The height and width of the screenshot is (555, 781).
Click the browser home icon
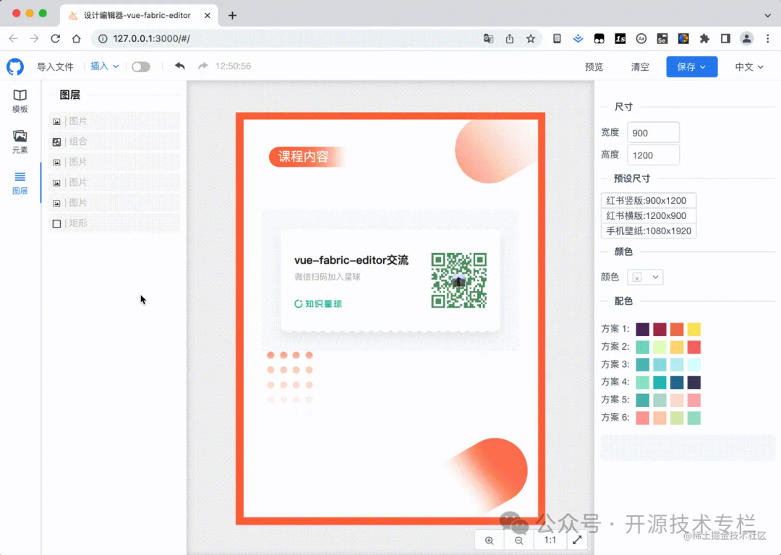[76, 38]
